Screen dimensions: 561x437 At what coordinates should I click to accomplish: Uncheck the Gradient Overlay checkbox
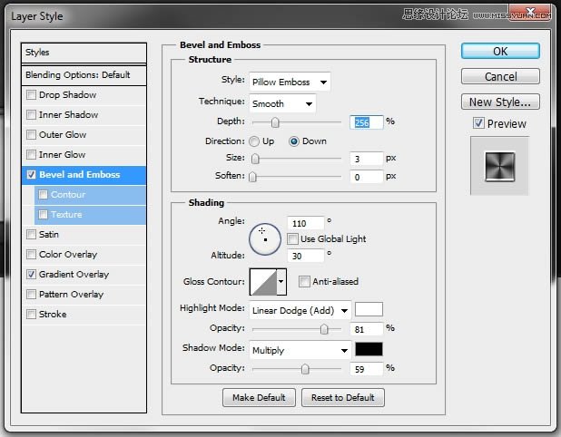tap(32, 275)
